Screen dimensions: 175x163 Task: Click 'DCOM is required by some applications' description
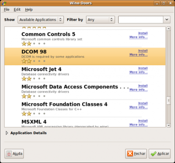pos(53,57)
